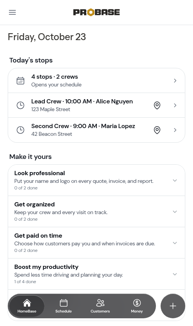Open the hamburger menu
Screen dimensions: 193x326
coord(12,12)
